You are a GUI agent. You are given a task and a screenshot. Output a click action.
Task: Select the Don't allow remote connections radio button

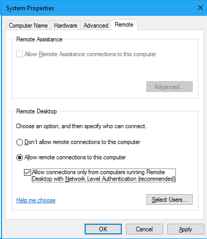(19, 142)
